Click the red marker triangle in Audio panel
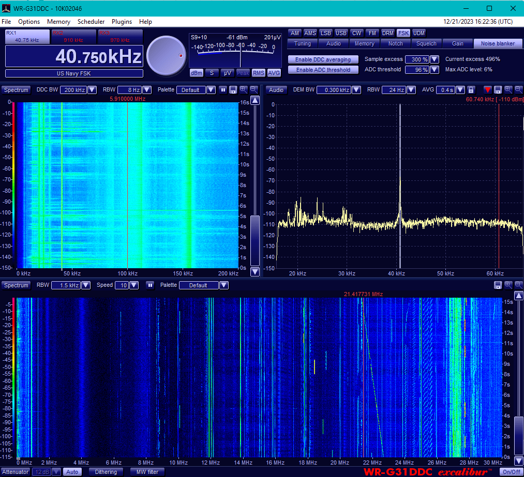524x477 pixels. pos(488,90)
